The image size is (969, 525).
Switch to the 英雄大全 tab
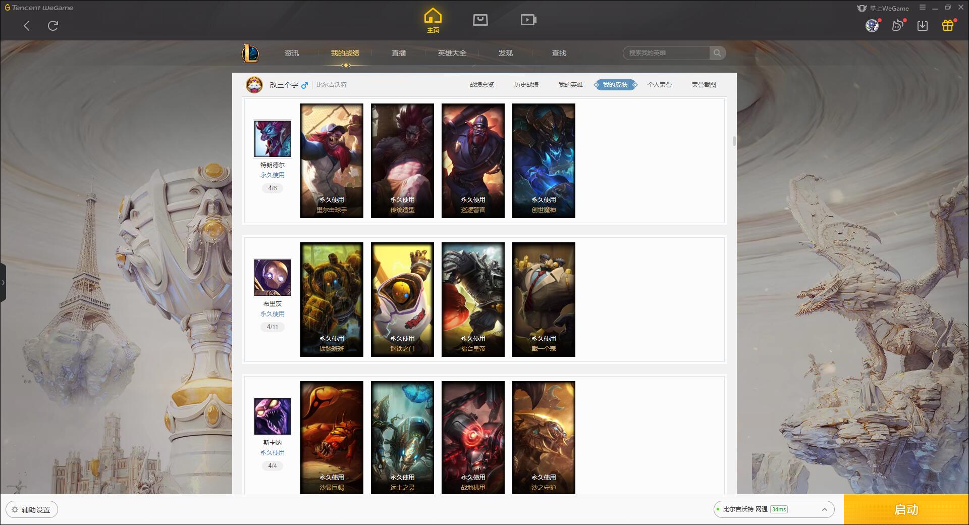click(x=452, y=53)
